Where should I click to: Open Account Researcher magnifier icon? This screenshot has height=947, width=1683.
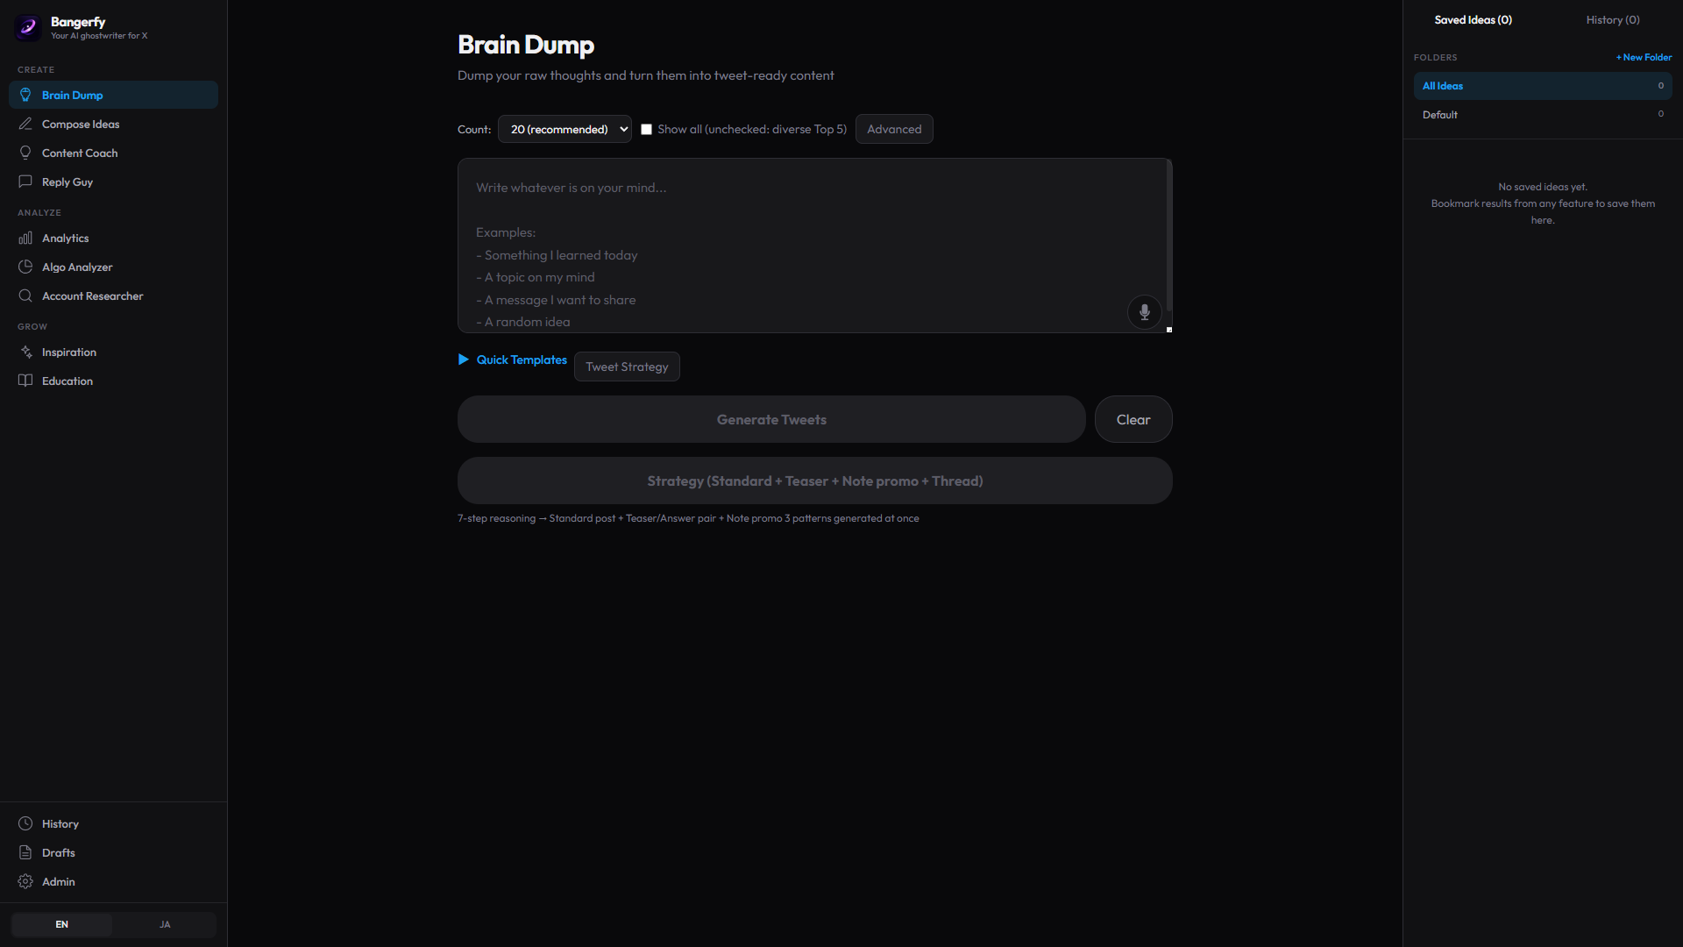coord(26,295)
